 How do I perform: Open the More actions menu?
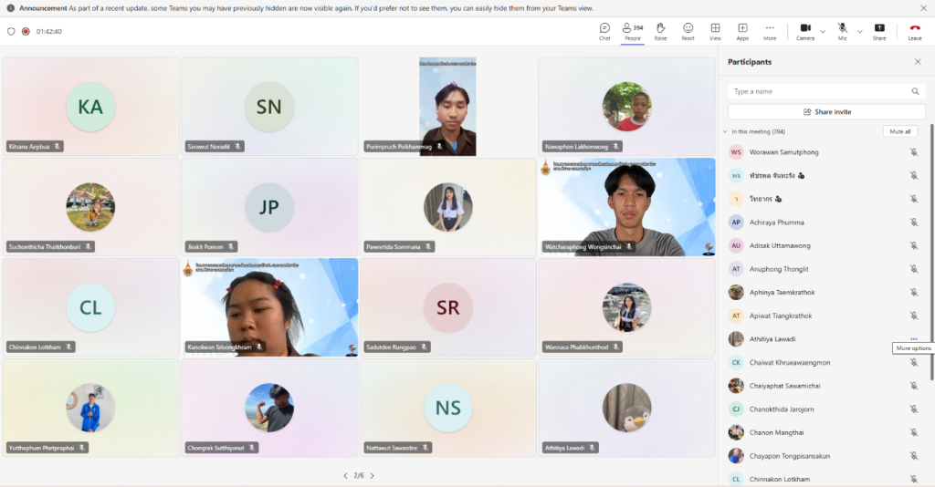coord(770,31)
